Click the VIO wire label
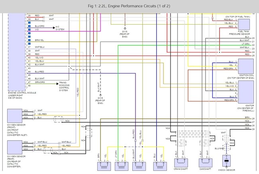 click(x=37, y=29)
